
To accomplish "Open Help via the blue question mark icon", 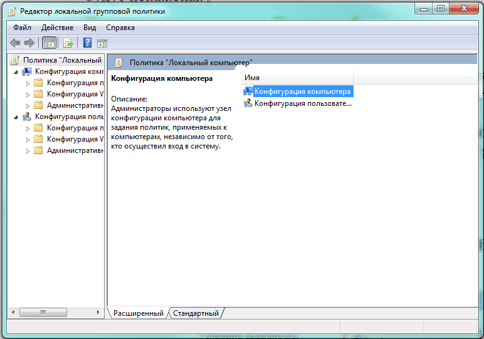I will [87, 43].
